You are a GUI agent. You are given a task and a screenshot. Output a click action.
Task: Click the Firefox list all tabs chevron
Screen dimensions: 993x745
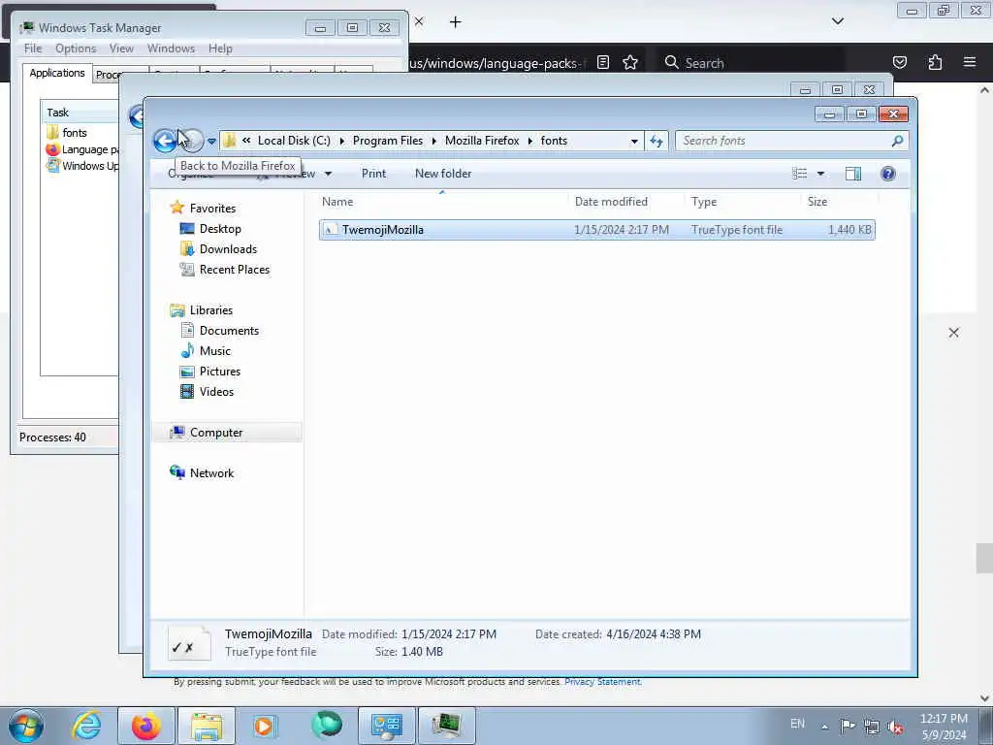point(837,21)
